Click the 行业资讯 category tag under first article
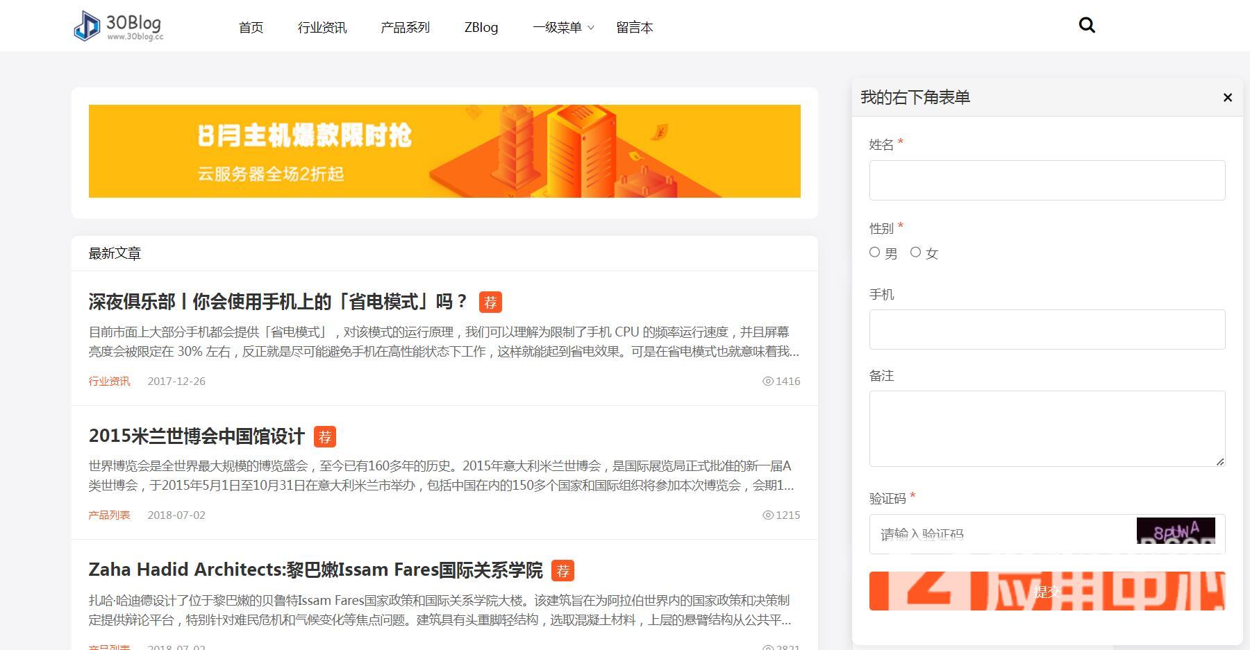Image resolution: width=1250 pixels, height=650 pixels. pyautogui.click(x=109, y=382)
